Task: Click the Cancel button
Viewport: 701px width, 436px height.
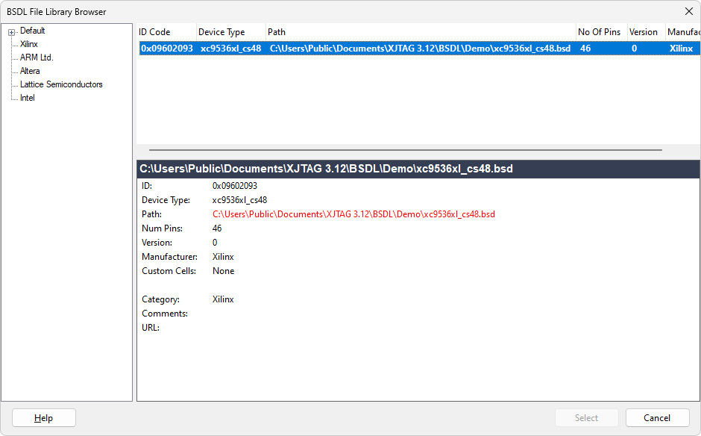Action: pyautogui.click(x=657, y=417)
